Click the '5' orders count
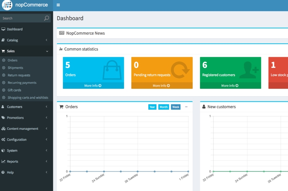288x191 pixels. pos(68,65)
